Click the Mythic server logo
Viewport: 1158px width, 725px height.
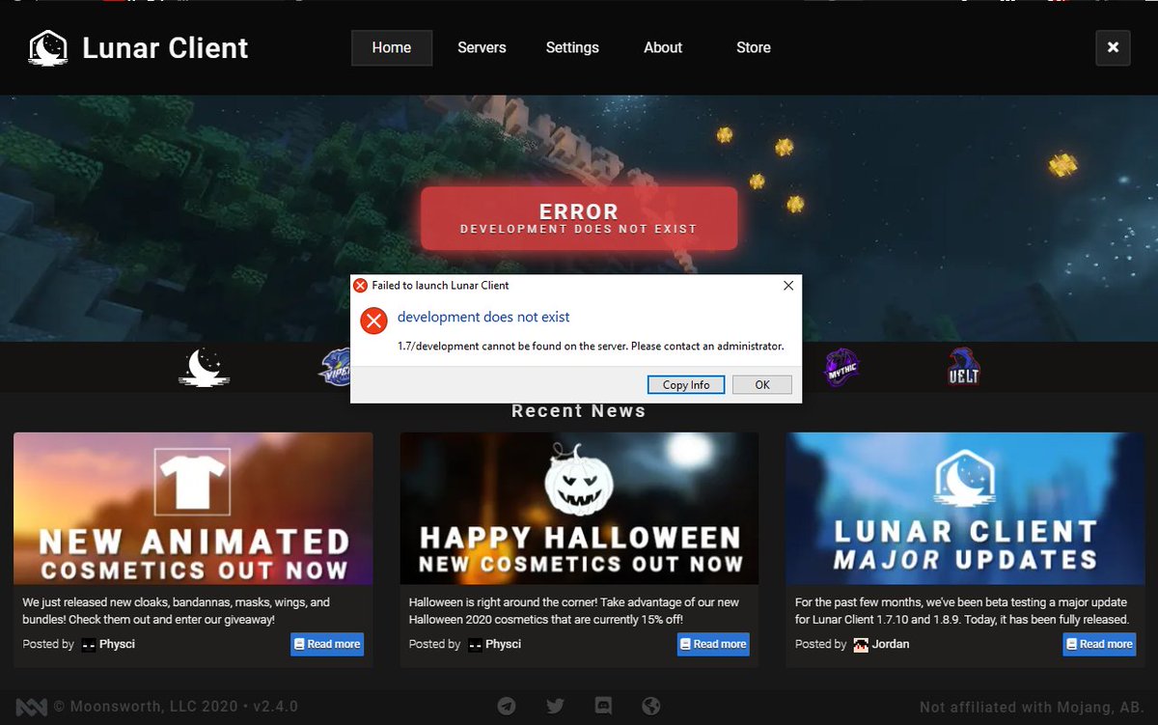pos(841,368)
